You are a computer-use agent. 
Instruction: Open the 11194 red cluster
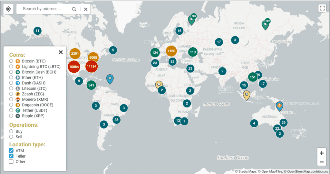[92, 66]
